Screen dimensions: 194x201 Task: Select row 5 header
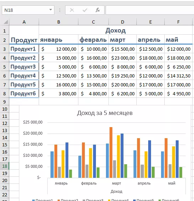(5, 67)
